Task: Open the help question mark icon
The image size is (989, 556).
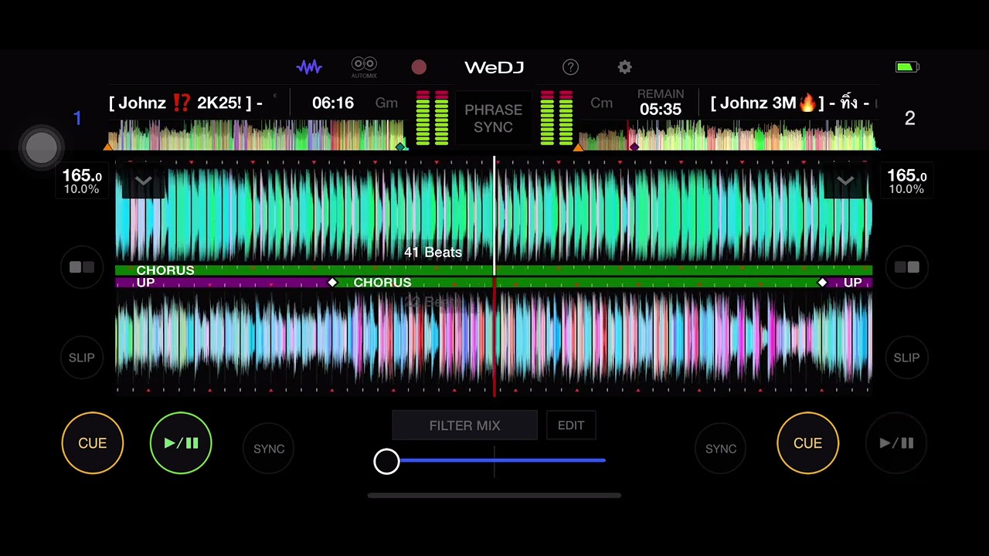Action: point(570,67)
